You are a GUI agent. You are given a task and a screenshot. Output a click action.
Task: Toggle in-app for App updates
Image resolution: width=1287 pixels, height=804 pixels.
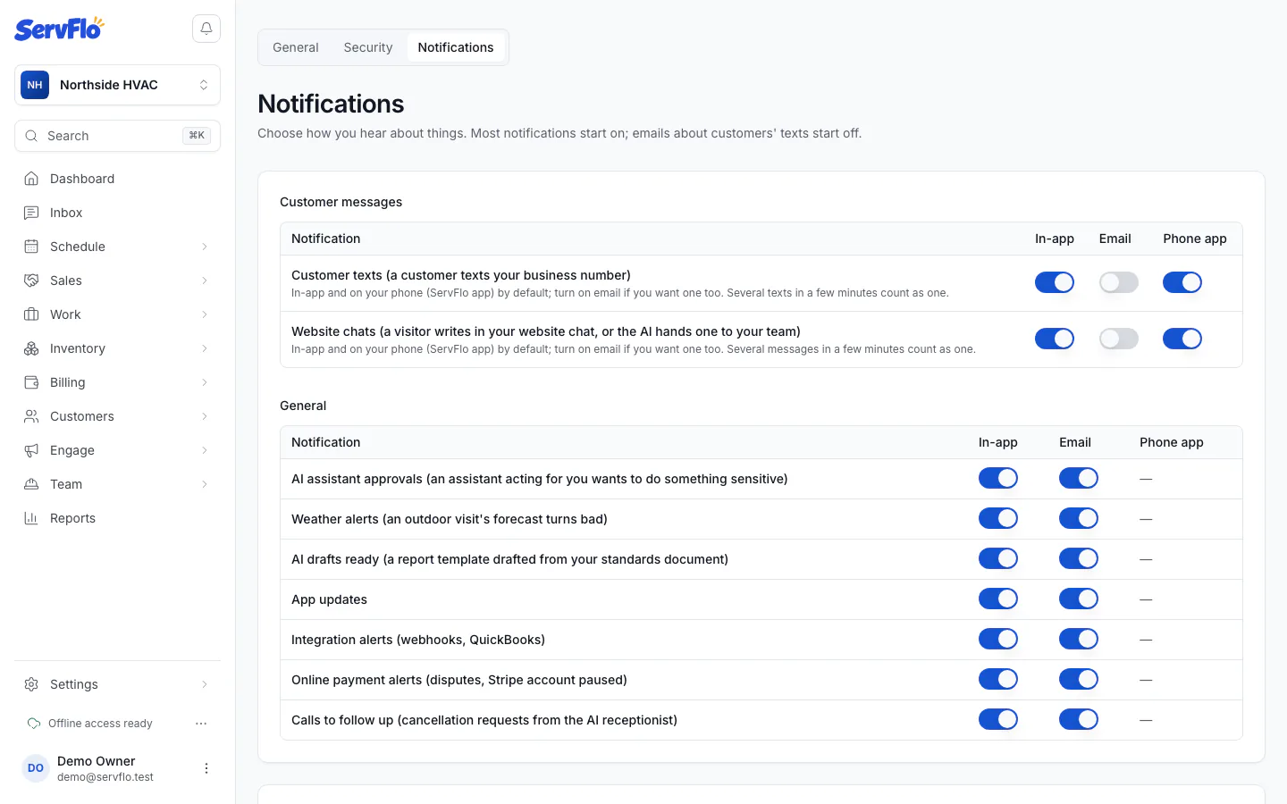pos(998,599)
